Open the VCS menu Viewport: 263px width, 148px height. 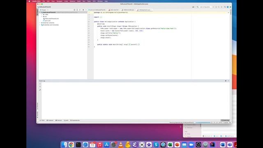[94, 1]
